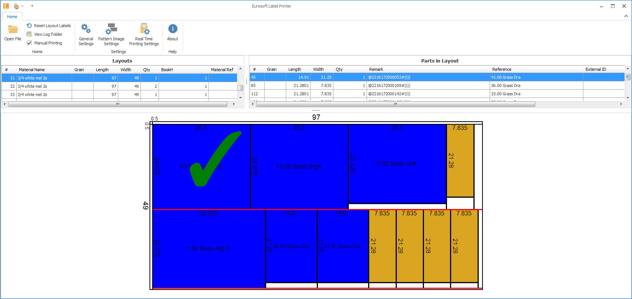Open the quick access toolbar dropdown arrow
This screenshot has height=299, width=632.
pos(32,6)
